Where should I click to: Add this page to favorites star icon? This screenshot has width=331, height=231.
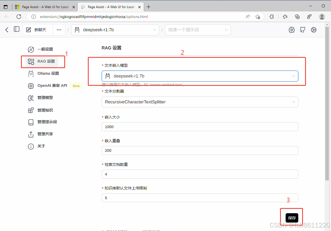258,17
